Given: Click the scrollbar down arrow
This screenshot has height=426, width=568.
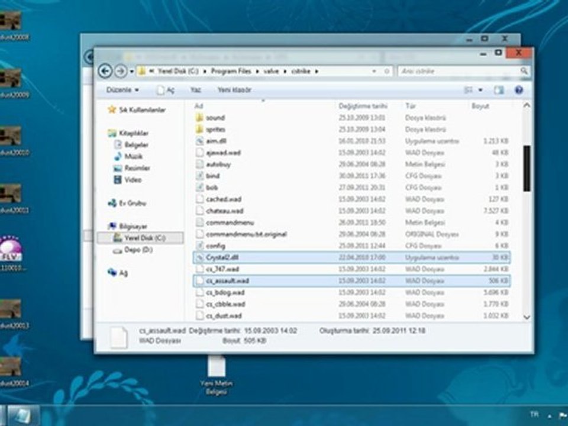Looking at the screenshot, I should tap(527, 317).
